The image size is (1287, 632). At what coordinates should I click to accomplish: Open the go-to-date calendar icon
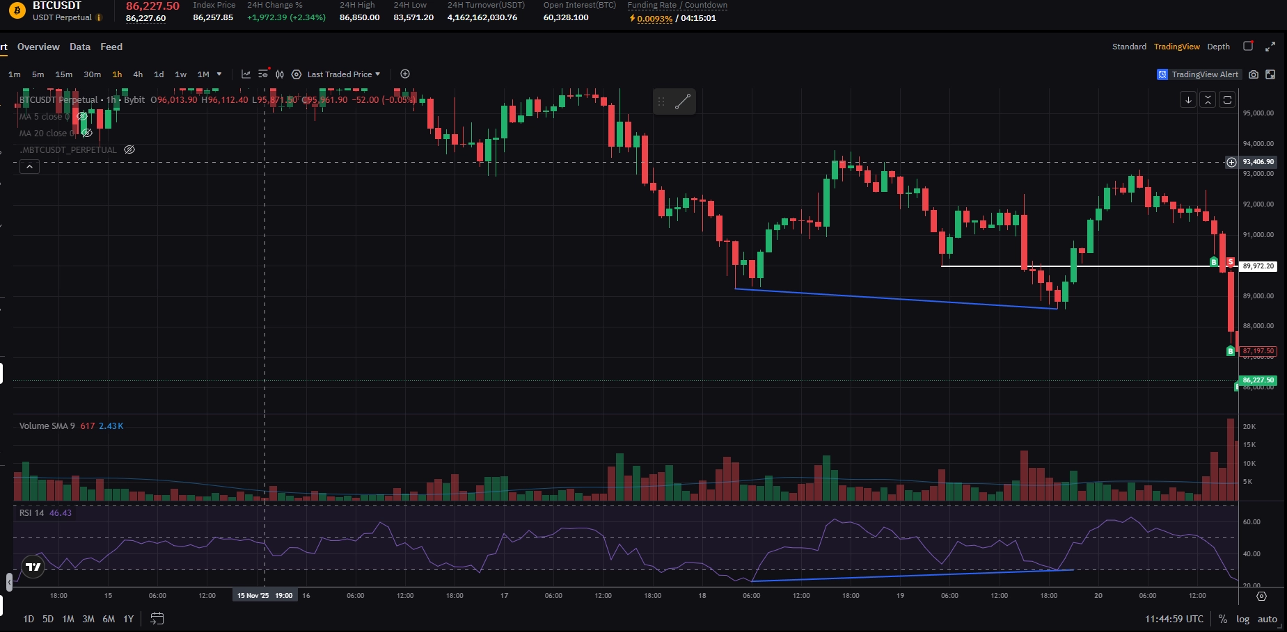[x=157, y=618]
